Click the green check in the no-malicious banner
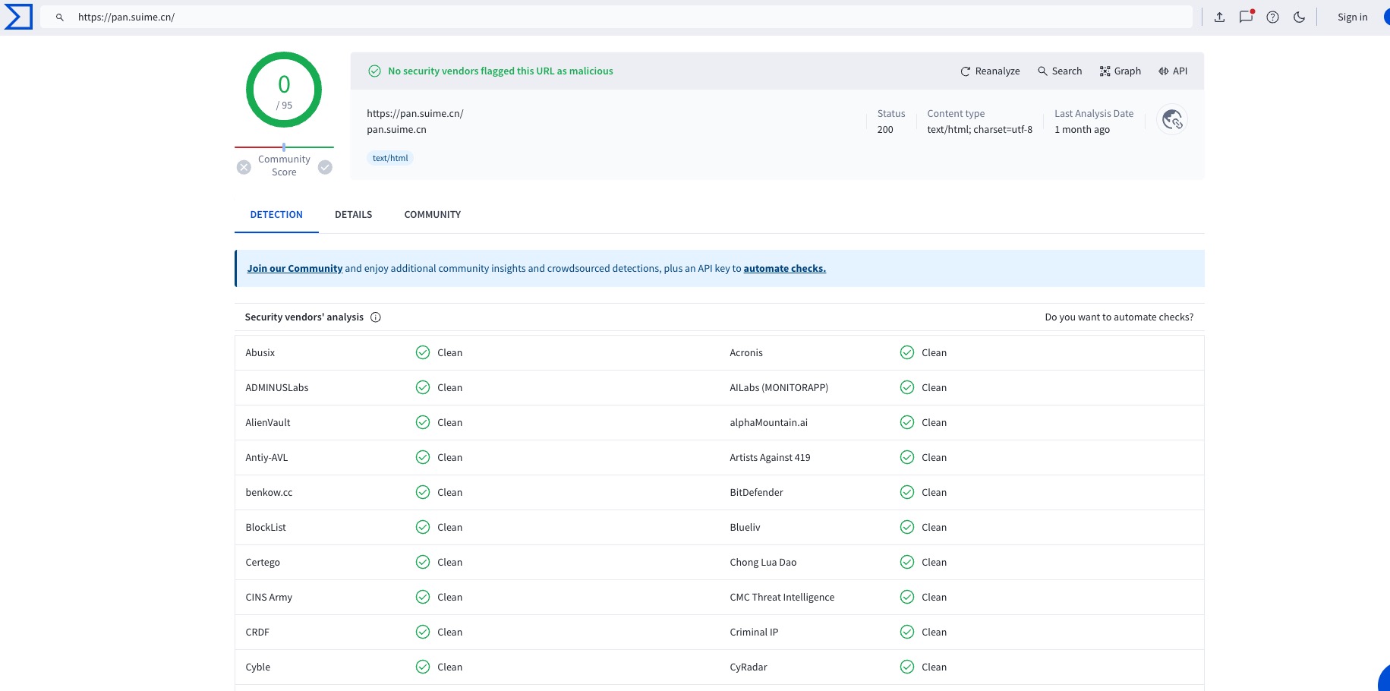Viewport: 1390px width, 691px height. click(x=374, y=71)
